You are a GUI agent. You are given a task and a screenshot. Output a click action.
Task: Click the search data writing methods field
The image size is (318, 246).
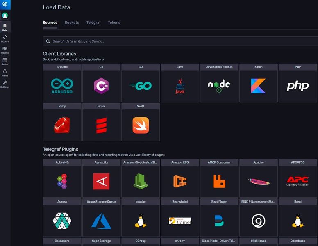click(180, 41)
